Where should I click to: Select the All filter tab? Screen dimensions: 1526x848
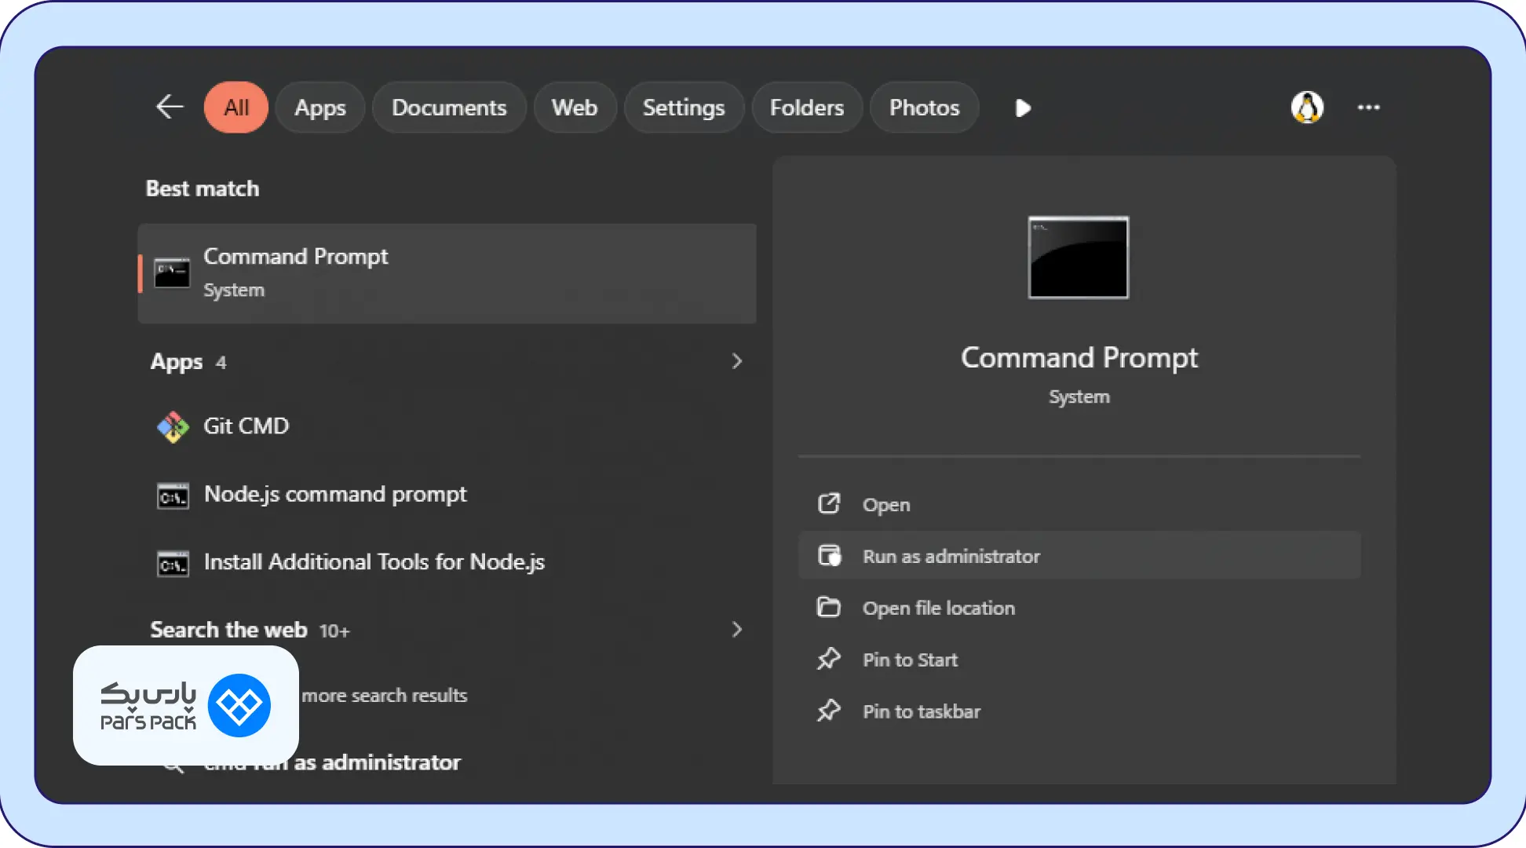point(236,108)
